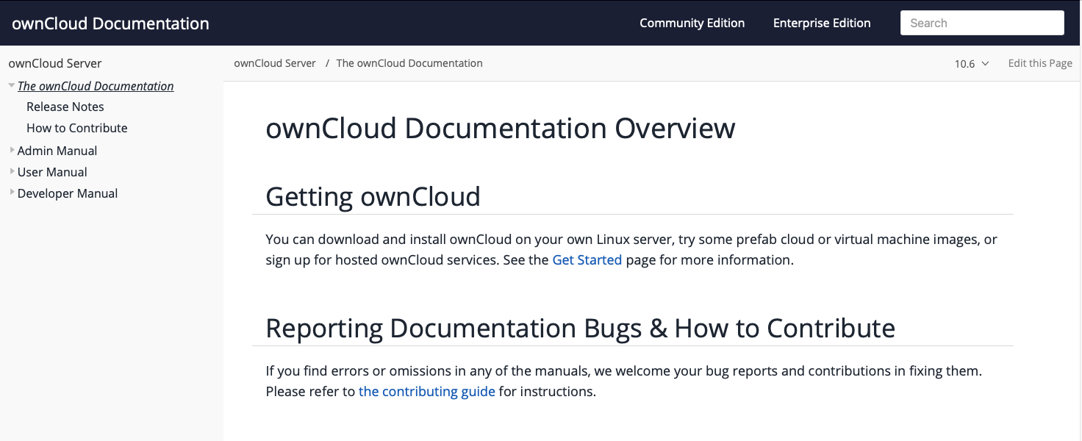Select Release Notes in the sidebar
The width and height of the screenshot is (1082, 441).
coord(65,107)
